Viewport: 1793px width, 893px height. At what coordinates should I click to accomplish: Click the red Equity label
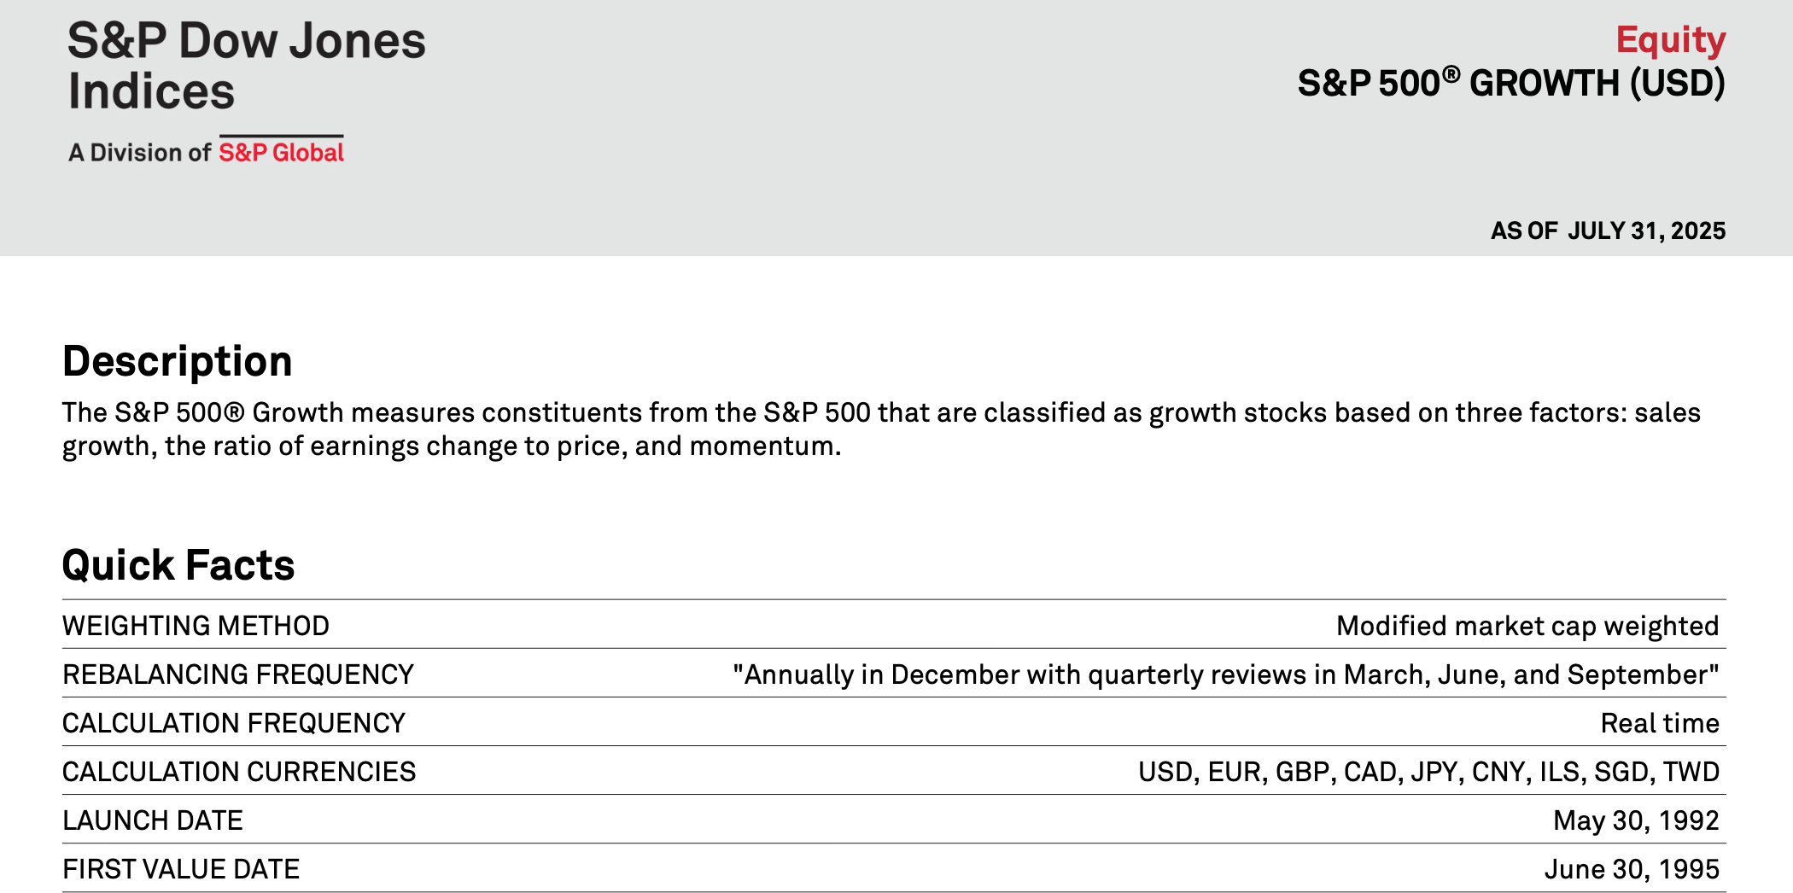click(x=1670, y=40)
